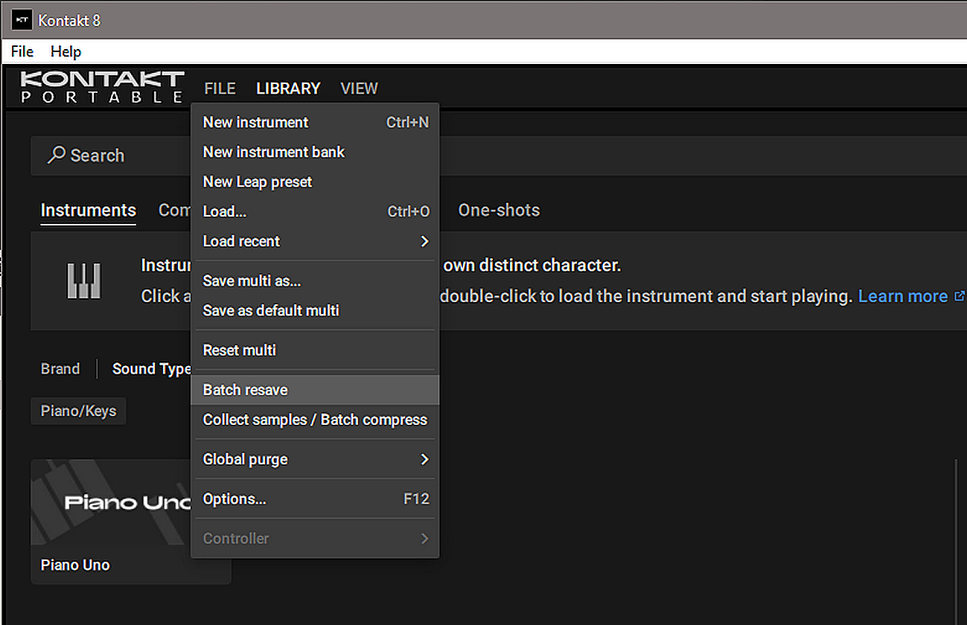Choose New instrument bank
The width and height of the screenshot is (967, 625).
tap(316, 152)
